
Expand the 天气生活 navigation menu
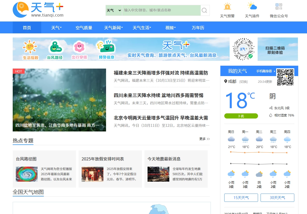point(142,28)
